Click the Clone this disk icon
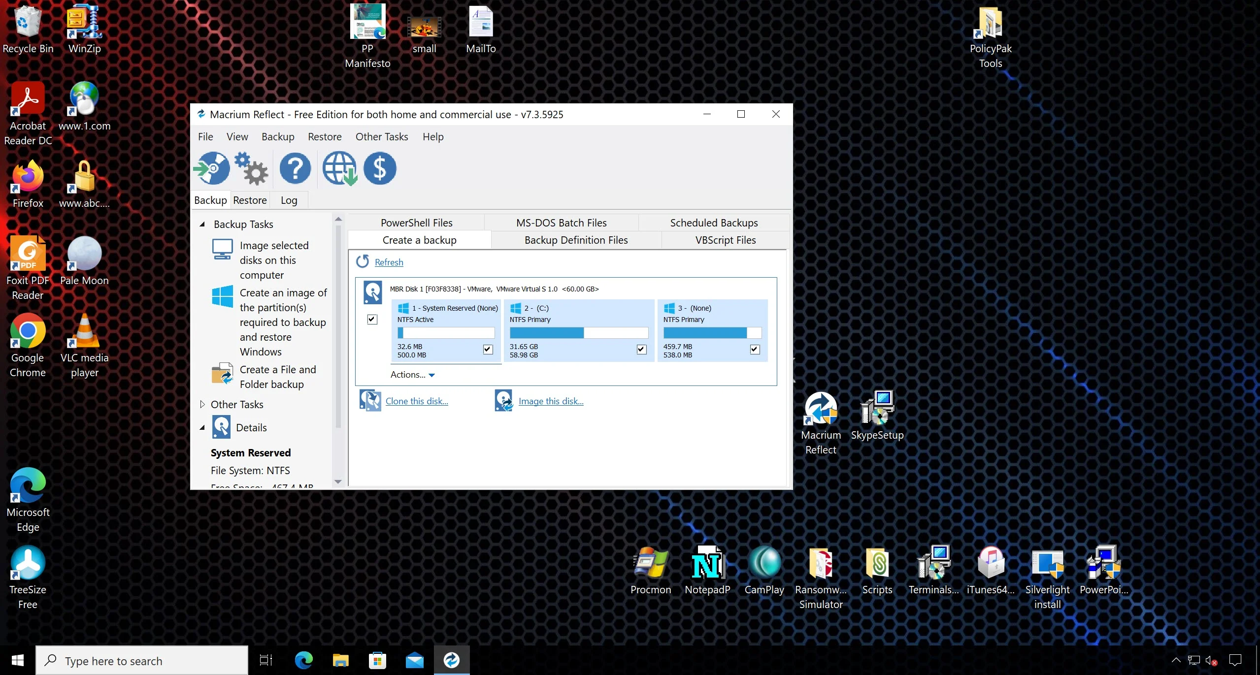The height and width of the screenshot is (675, 1260). tap(370, 400)
